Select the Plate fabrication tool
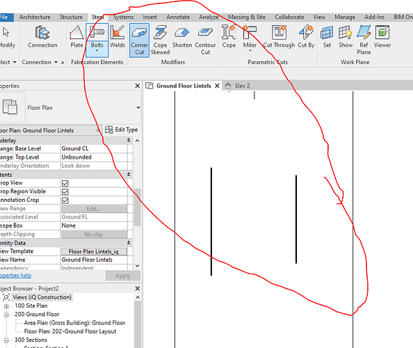This screenshot has height=348, width=413. pyautogui.click(x=76, y=37)
